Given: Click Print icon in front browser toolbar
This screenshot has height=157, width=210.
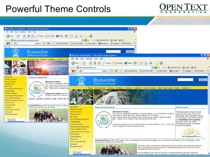Looking at the screenshot, I should [x=146, y=63].
